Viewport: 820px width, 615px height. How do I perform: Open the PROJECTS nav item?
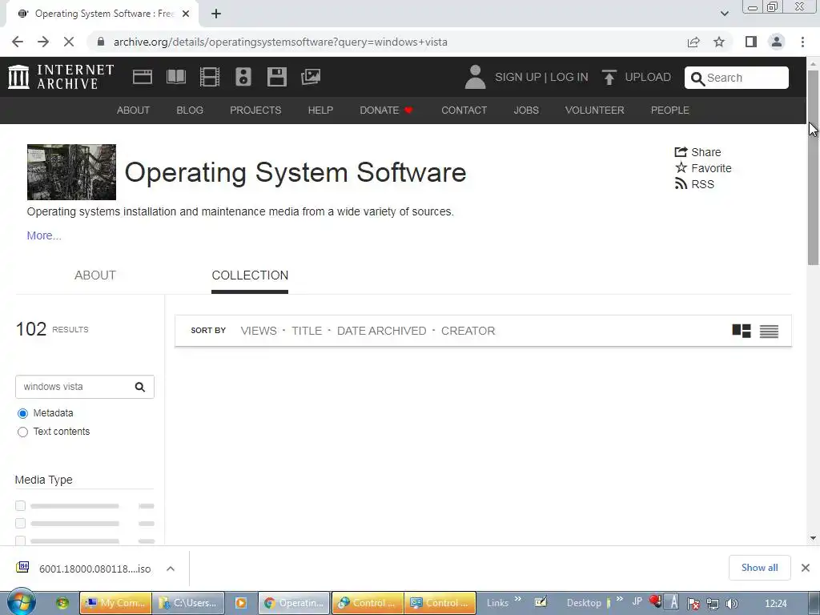coord(255,111)
